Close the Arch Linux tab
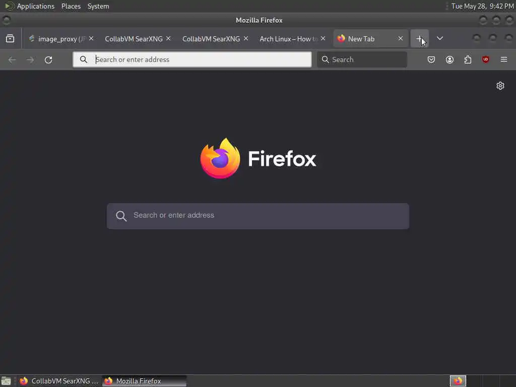 [323, 38]
